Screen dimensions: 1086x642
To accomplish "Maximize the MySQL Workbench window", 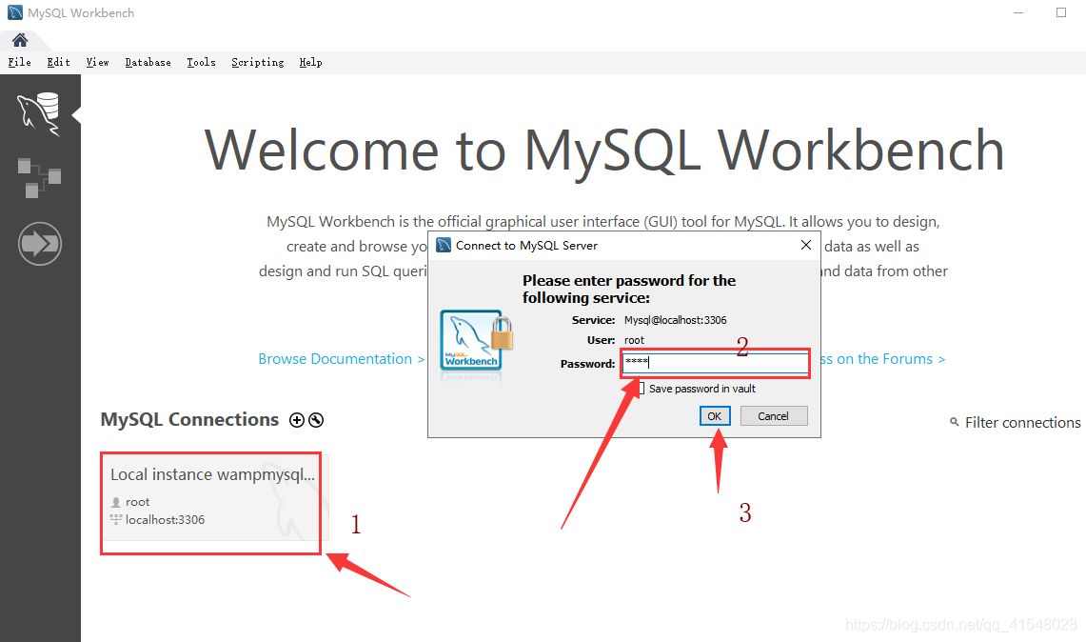I will pos(1061,12).
